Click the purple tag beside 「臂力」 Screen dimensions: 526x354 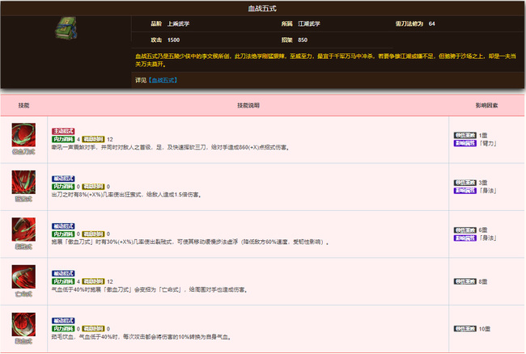tap(465, 143)
